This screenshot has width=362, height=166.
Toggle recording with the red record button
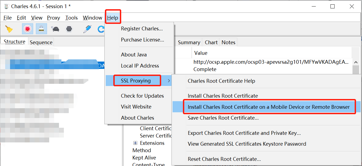[27, 29]
